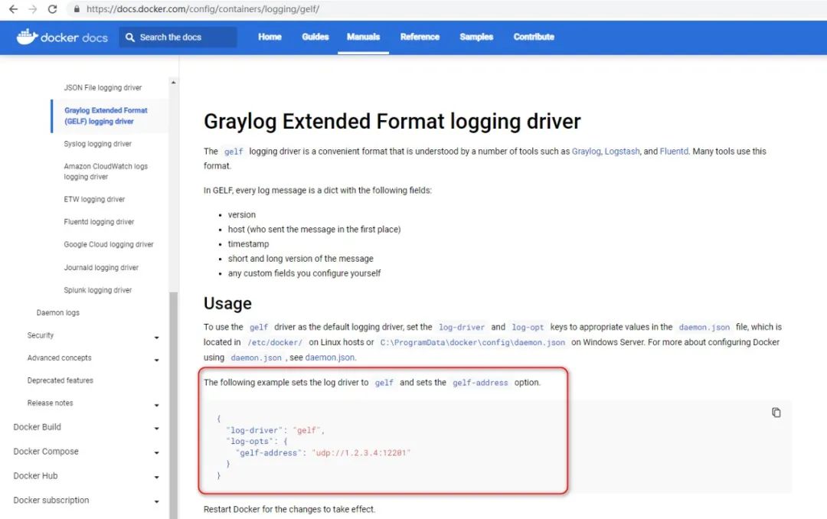Expand the Advanced concepts section arrow
The height and width of the screenshot is (519, 827).
click(157, 361)
